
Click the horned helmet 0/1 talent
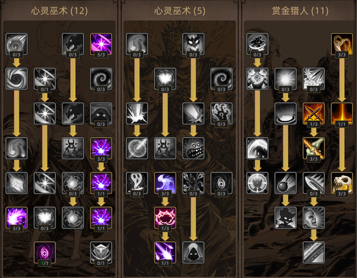(x=101, y=252)
